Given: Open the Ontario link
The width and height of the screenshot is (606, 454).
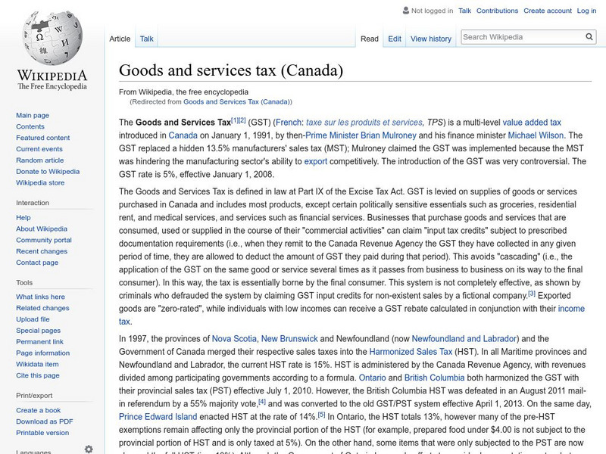Looking at the screenshot, I should point(372,378).
